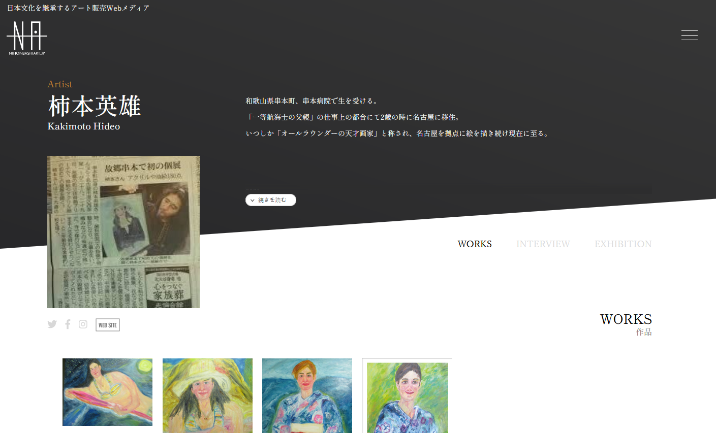The height and width of the screenshot is (433, 716).
Task: Open the newspaper clipping artist photo
Action: click(x=123, y=232)
